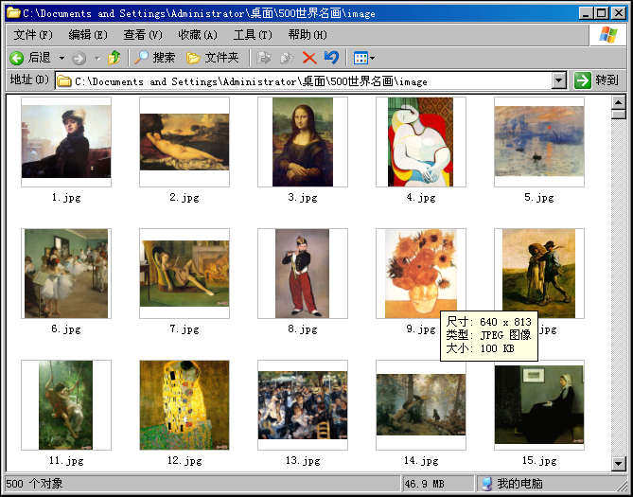This screenshot has width=633, height=497.
Task: Click the scrollbar up arrow
Action: click(x=618, y=102)
